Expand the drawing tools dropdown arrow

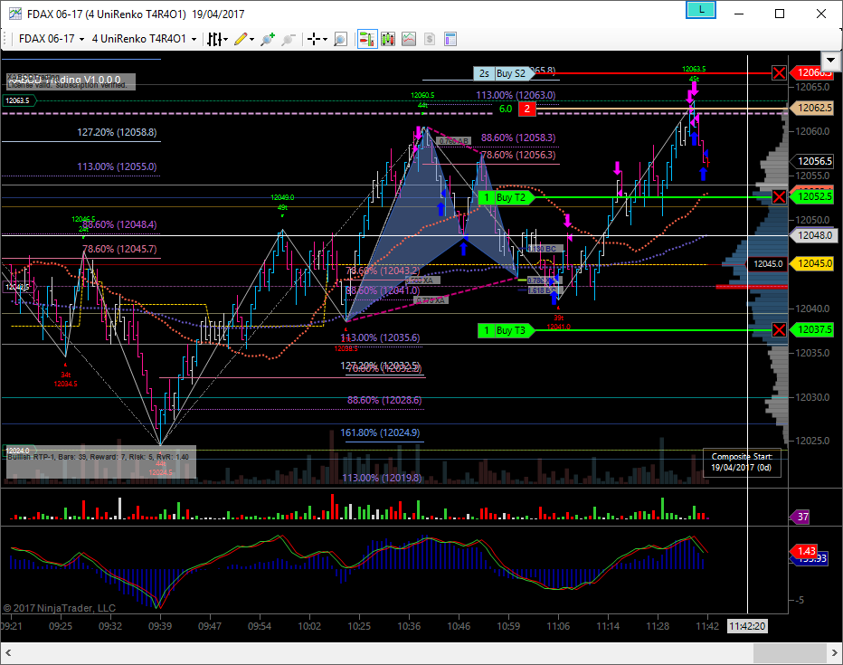point(251,39)
